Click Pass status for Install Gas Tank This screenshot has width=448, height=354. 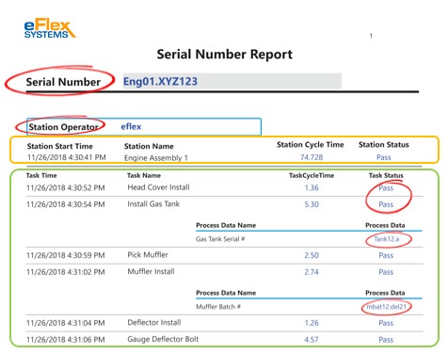pyautogui.click(x=386, y=204)
